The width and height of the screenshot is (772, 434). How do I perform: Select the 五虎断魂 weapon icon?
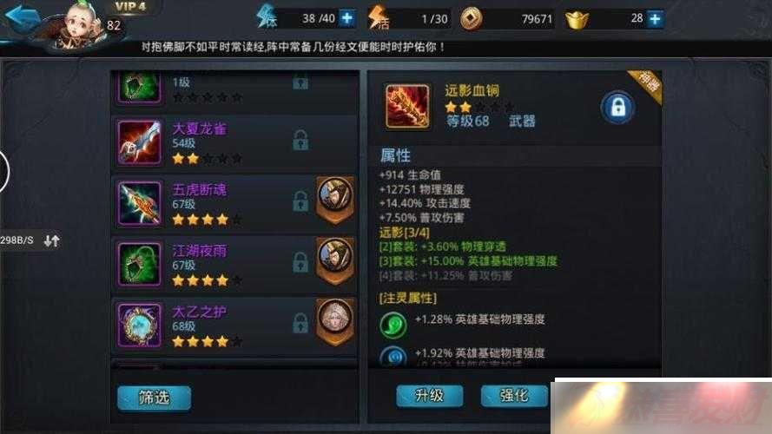click(139, 203)
